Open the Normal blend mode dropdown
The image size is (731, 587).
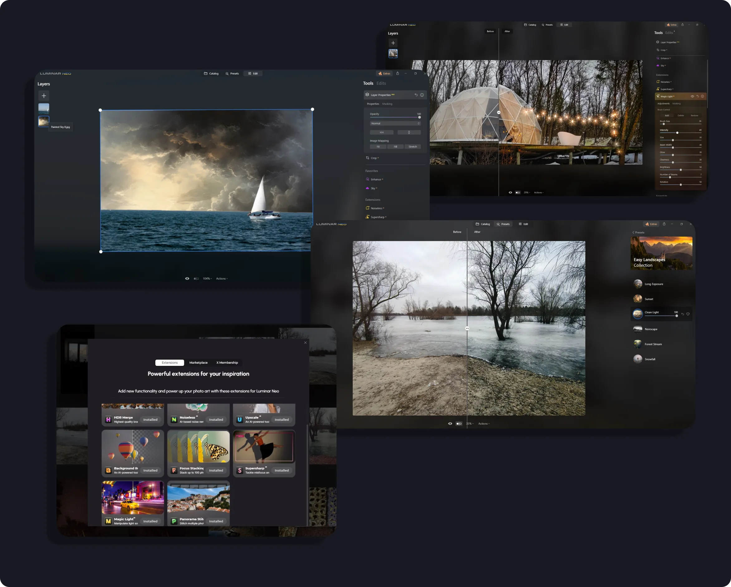click(395, 124)
